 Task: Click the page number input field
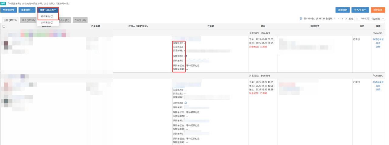(x=357, y=19)
